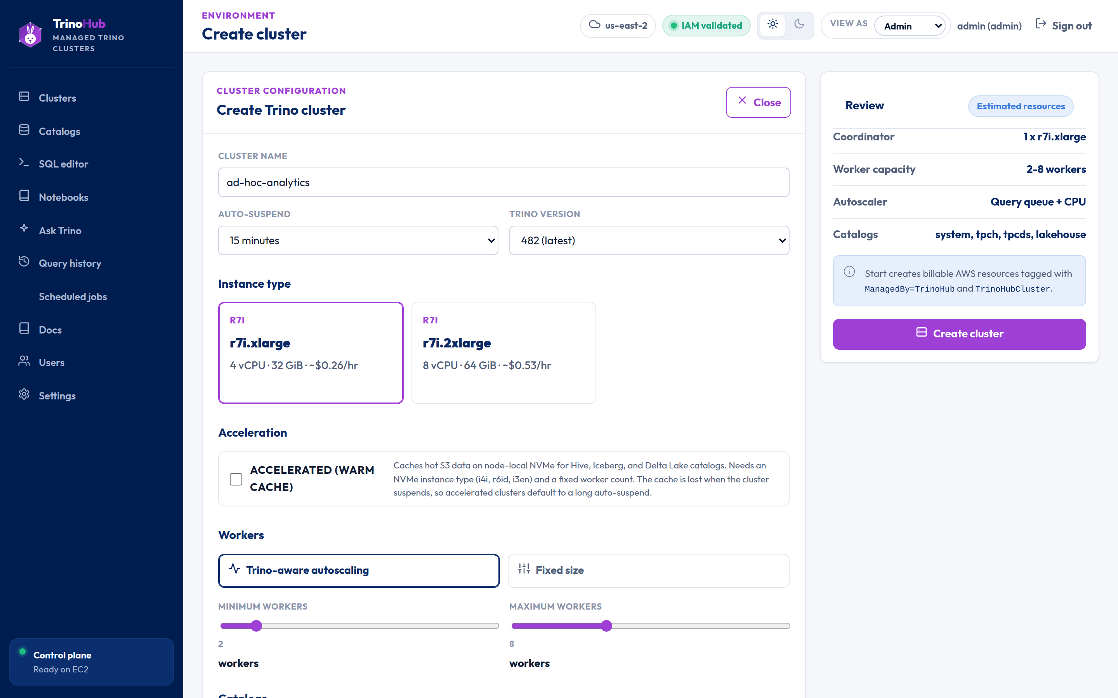Click the 'system, tpch, tpcds, lakehouse' catalogs value

(x=1010, y=235)
